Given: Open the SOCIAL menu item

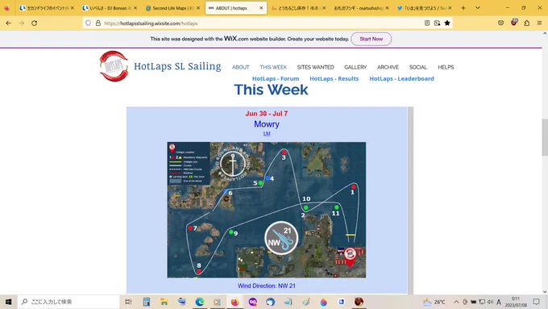Looking at the screenshot, I should [x=418, y=67].
